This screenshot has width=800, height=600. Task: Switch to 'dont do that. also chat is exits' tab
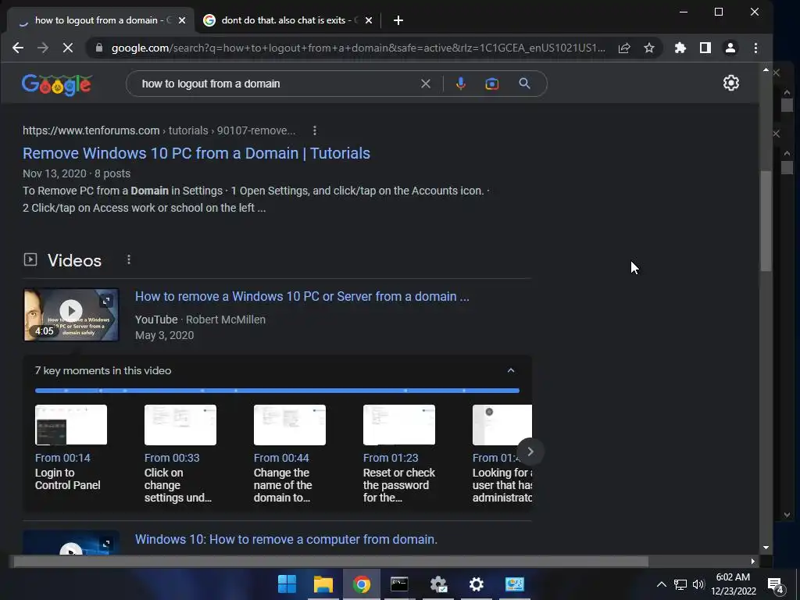[x=287, y=20]
